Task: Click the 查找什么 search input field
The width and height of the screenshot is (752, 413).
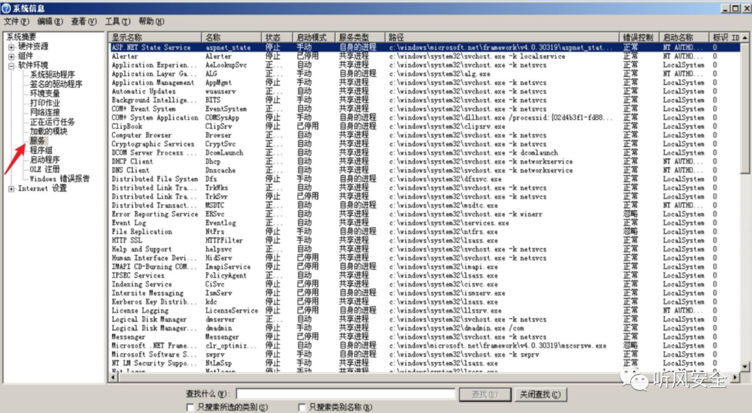Action: [x=345, y=394]
